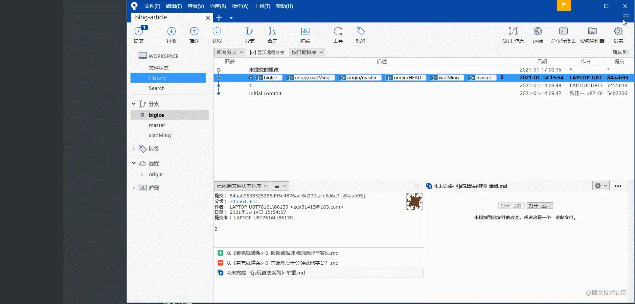Click the origin/master branch label
The height and width of the screenshot is (304, 635).
point(360,78)
